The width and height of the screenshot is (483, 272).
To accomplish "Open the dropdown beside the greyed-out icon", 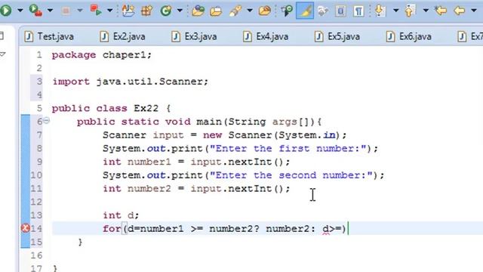I will (80, 11).
